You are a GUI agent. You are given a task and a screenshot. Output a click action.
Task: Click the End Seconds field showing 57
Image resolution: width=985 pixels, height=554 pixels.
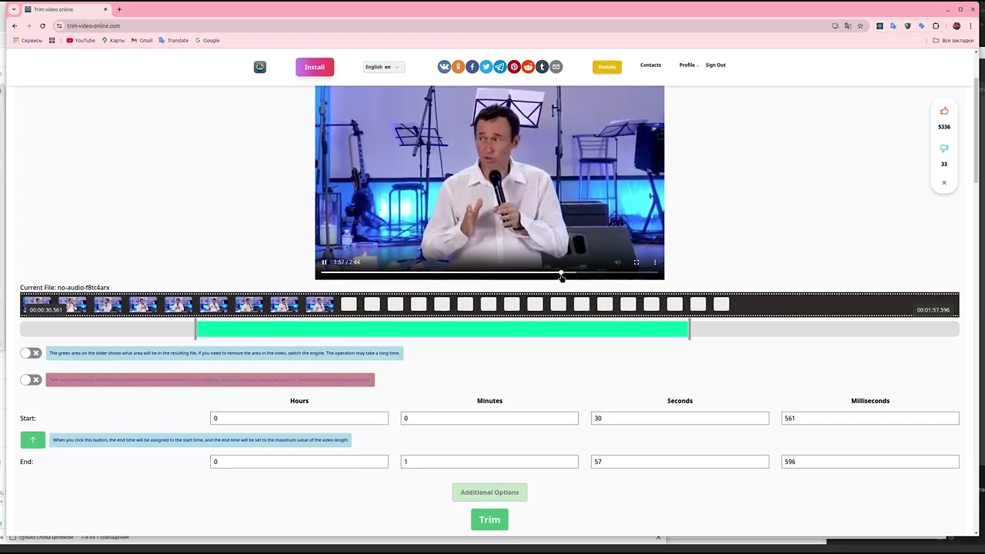click(x=680, y=462)
